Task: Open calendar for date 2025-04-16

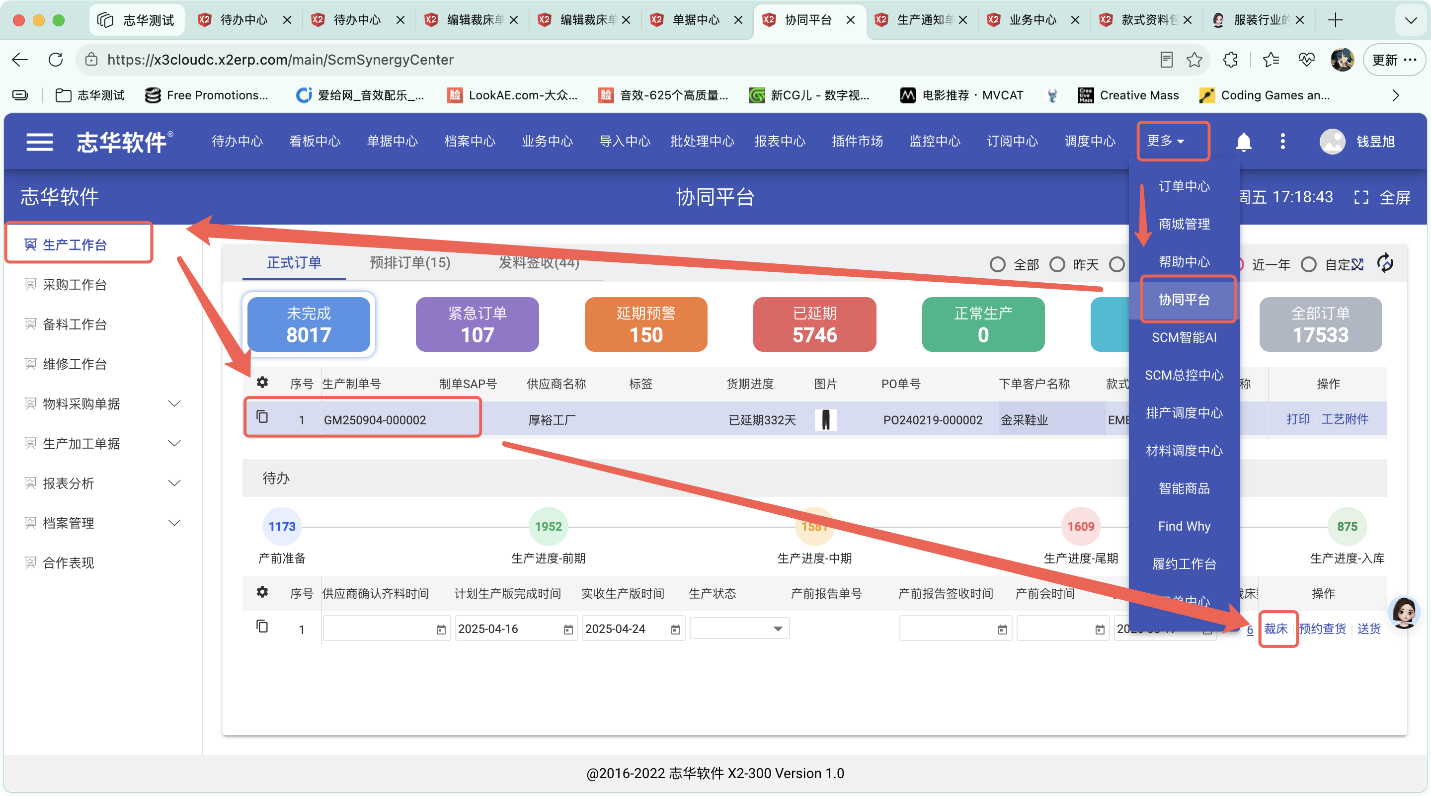Action: (x=568, y=630)
